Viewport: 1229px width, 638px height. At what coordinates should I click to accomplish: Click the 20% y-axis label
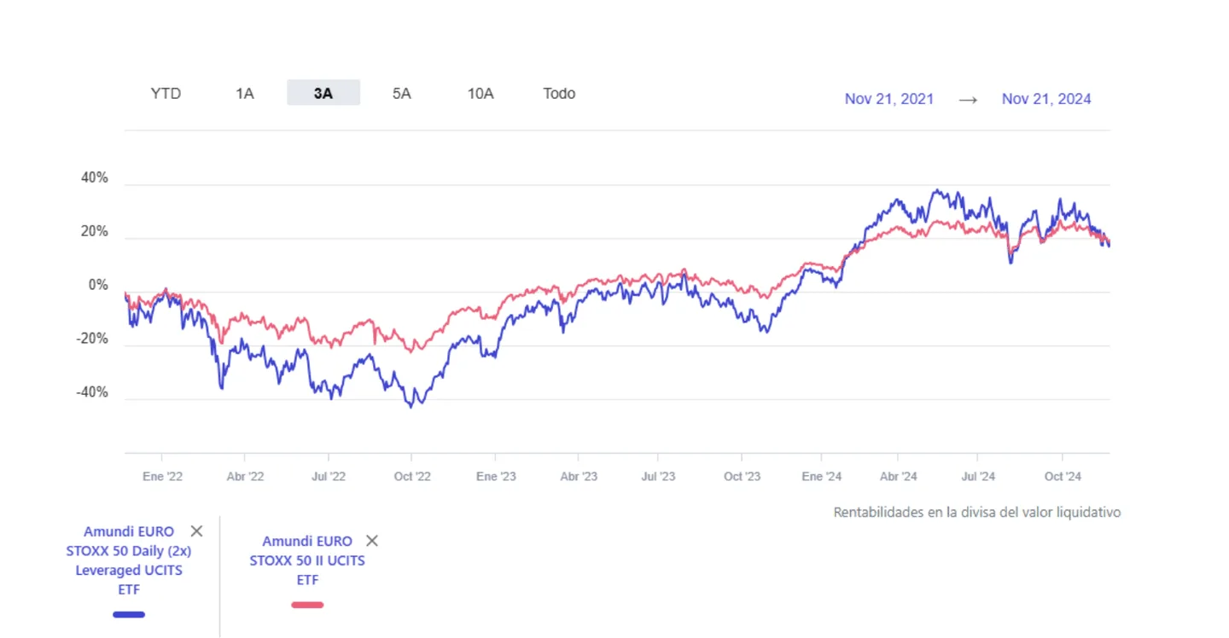[95, 232]
